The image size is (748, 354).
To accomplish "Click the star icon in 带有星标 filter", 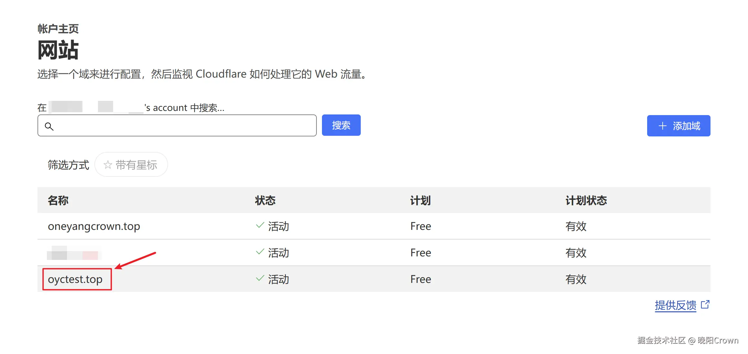I will coord(108,165).
